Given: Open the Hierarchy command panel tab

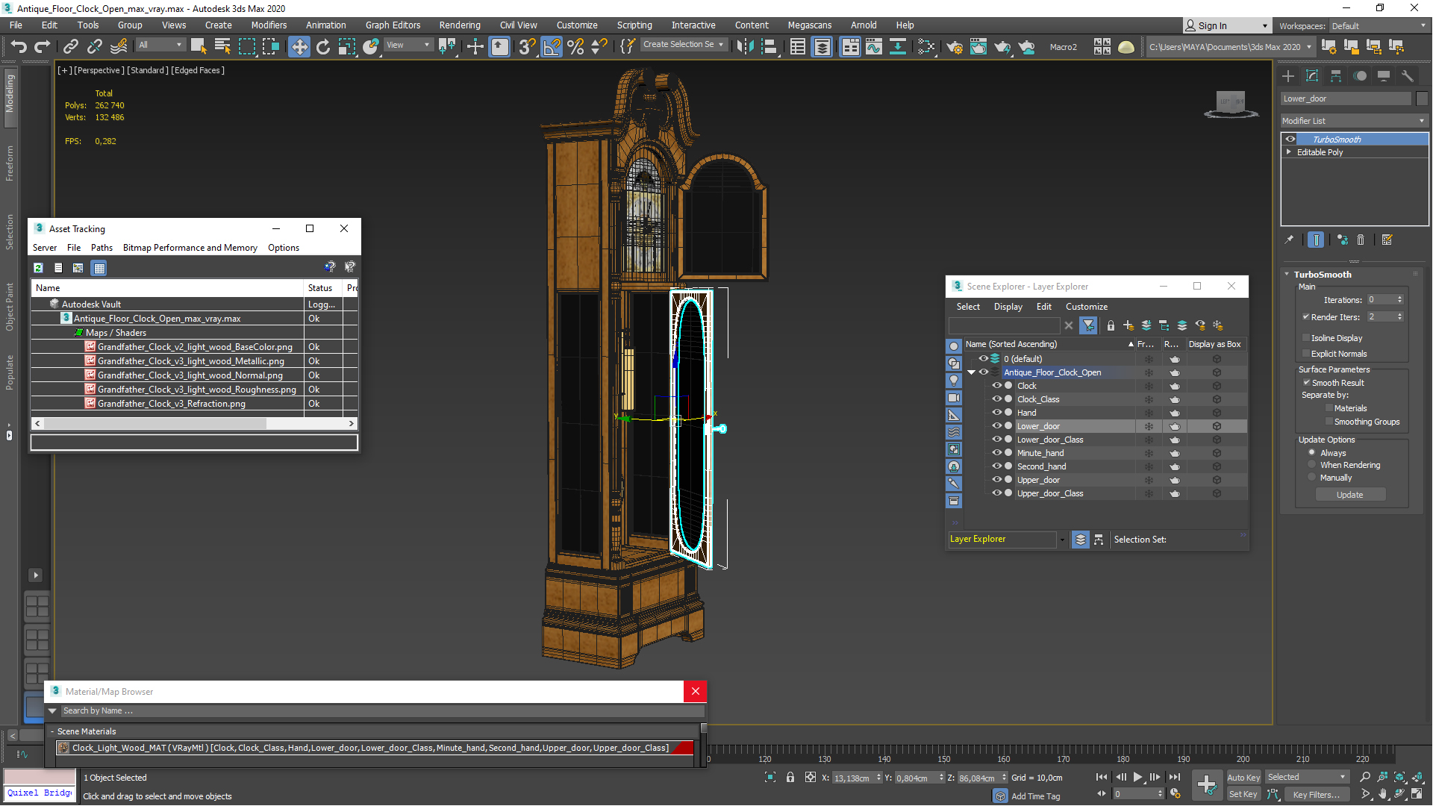Looking at the screenshot, I should (x=1336, y=76).
